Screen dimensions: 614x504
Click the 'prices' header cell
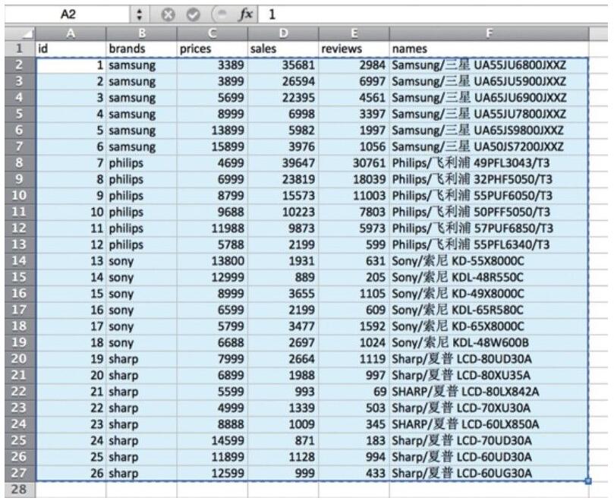click(213, 49)
